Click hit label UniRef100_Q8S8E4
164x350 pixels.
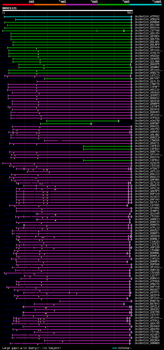(x=147, y=36)
